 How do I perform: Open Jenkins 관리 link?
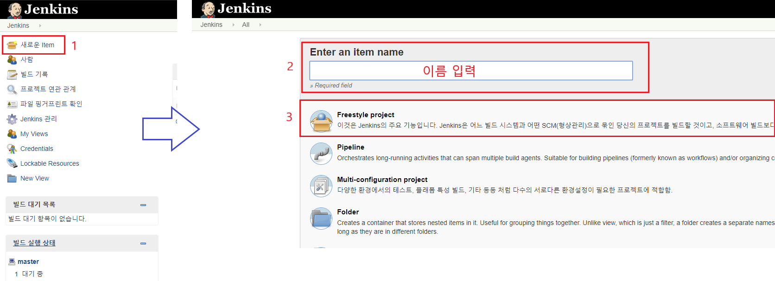(39, 119)
